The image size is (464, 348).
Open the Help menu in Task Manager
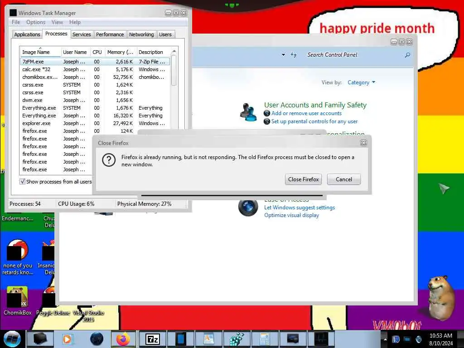[x=75, y=22]
